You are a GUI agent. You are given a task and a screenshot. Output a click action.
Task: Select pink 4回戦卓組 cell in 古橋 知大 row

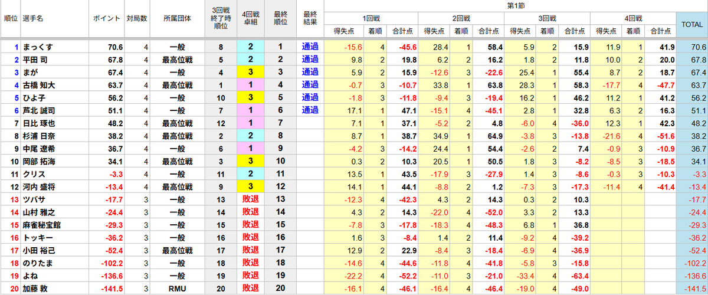pyautogui.click(x=250, y=85)
